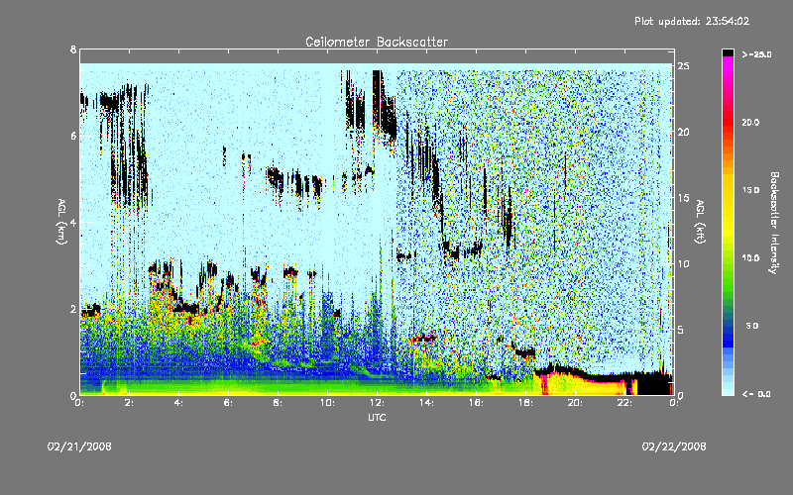Click the '18:' hour tick on x-axis
Screen dimensions: 793x495
(525, 403)
